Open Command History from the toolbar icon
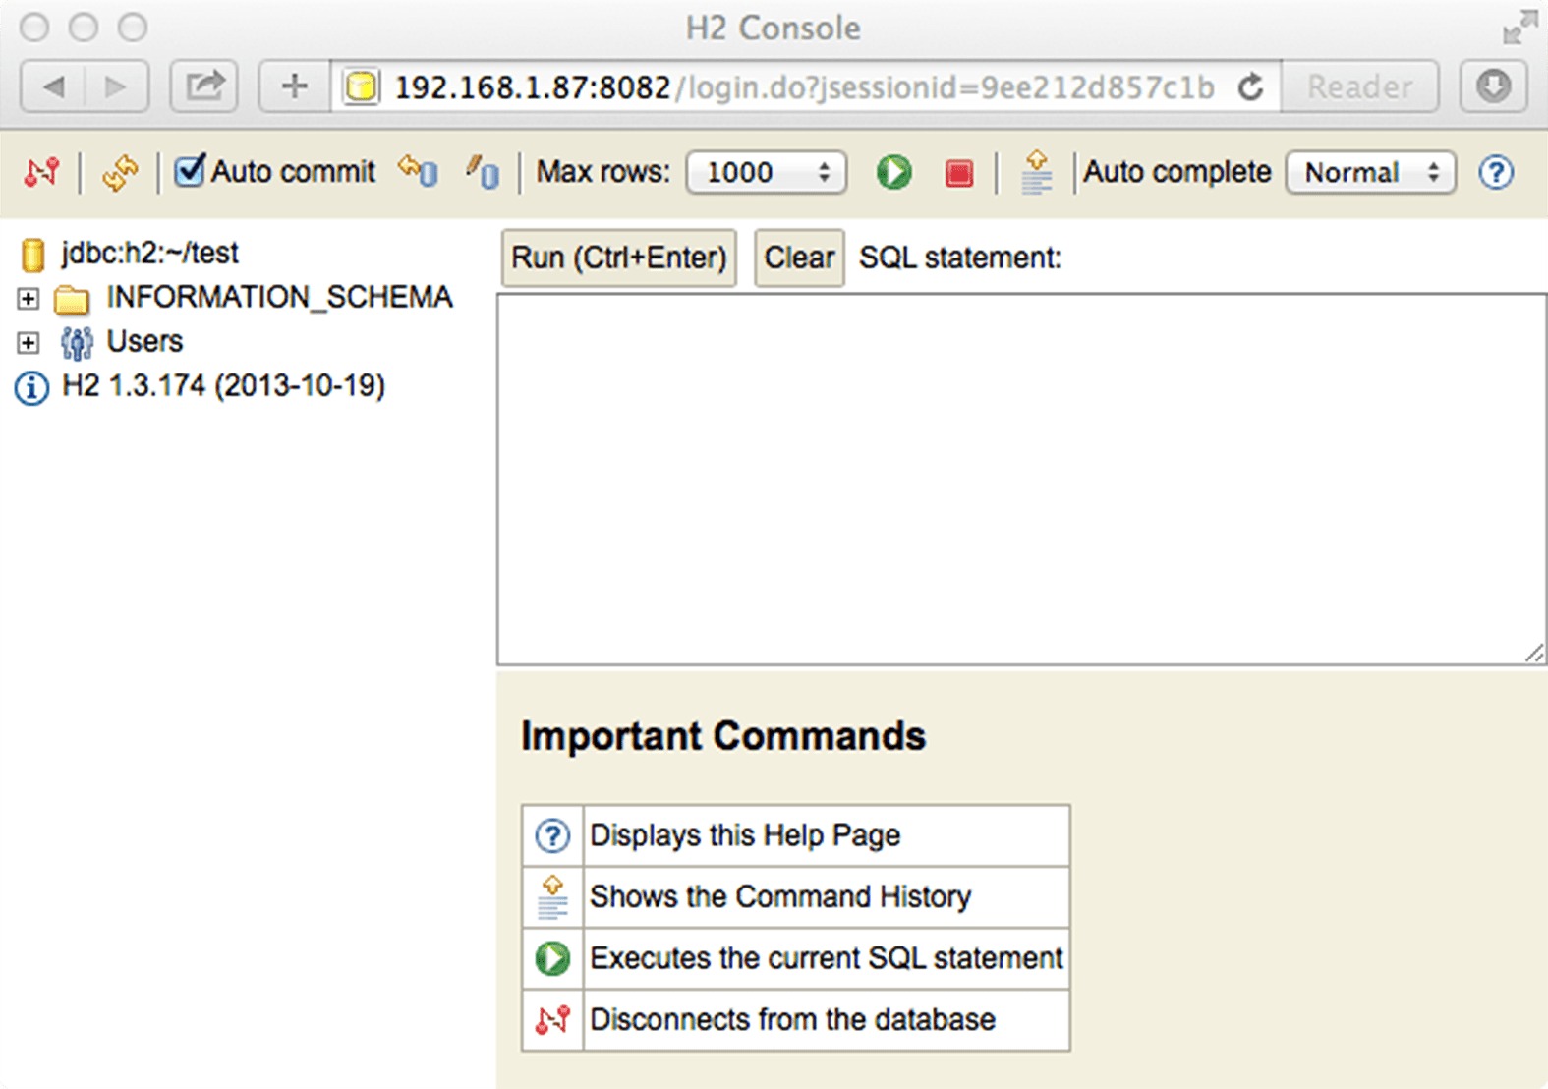 tap(1036, 172)
